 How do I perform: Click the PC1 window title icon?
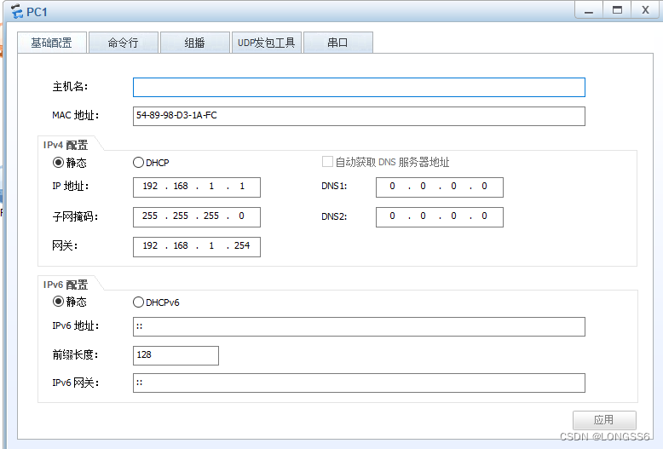(16, 11)
